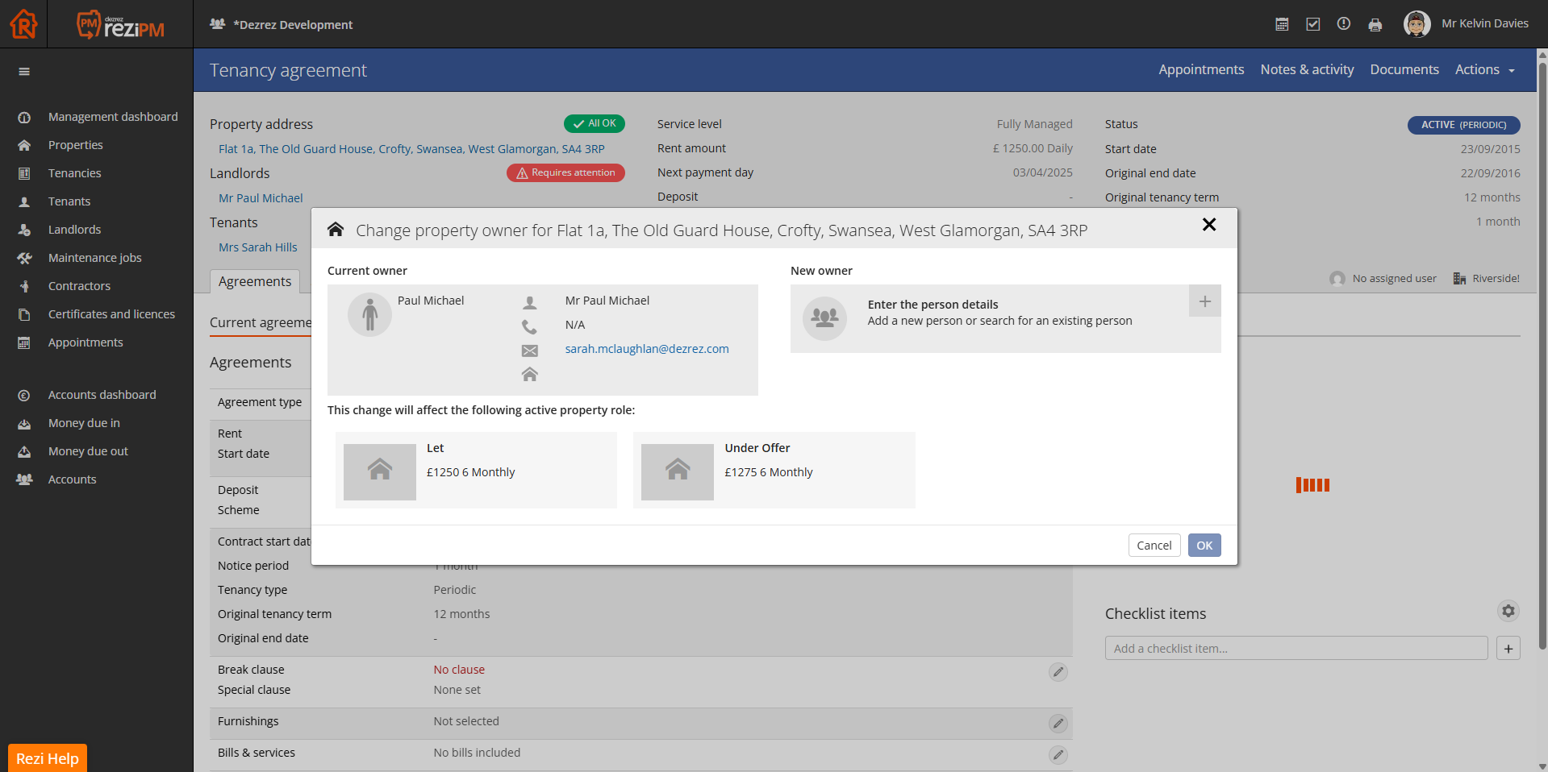Screen dimensions: 1548x772
Task: Click the Appointments sidebar calendar icon
Action: (24, 343)
